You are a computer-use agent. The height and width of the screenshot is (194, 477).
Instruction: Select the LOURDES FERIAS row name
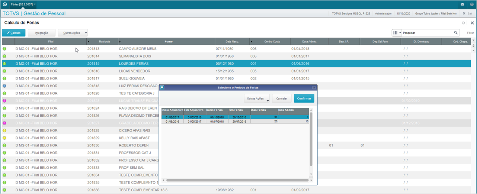point(135,64)
